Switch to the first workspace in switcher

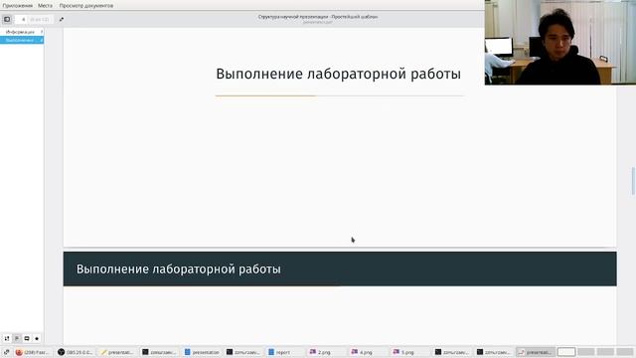[566, 352]
